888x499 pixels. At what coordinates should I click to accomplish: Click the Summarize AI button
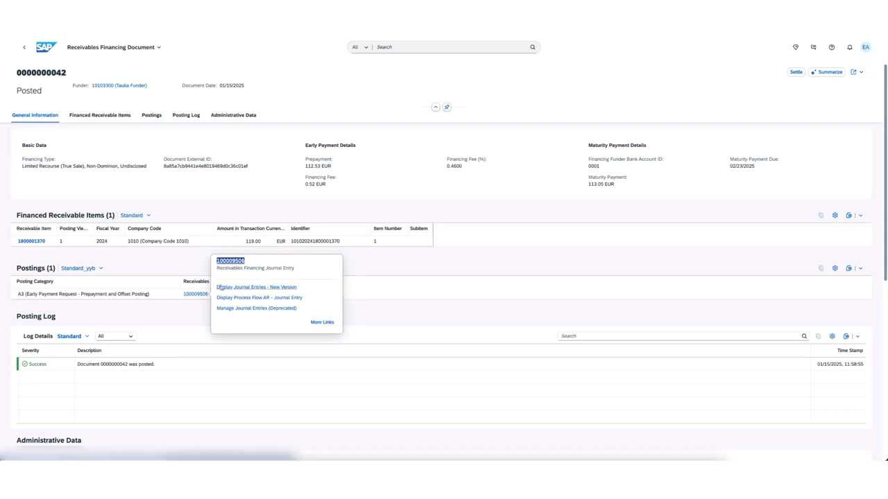point(826,72)
